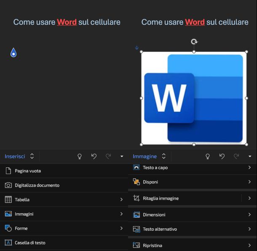Redo using arrow in Inserisci toolbar
This screenshot has width=257, height=251.
point(108,156)
